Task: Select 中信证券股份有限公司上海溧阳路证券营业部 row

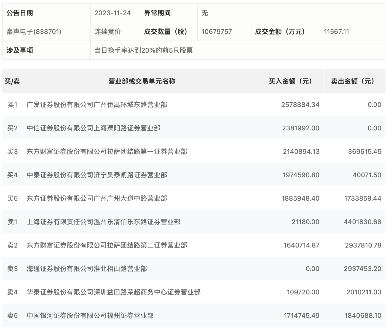Action: pyautogui.click(x=194, y=128)
